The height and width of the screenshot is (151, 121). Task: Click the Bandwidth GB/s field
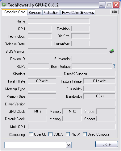[x=99, y=96]
